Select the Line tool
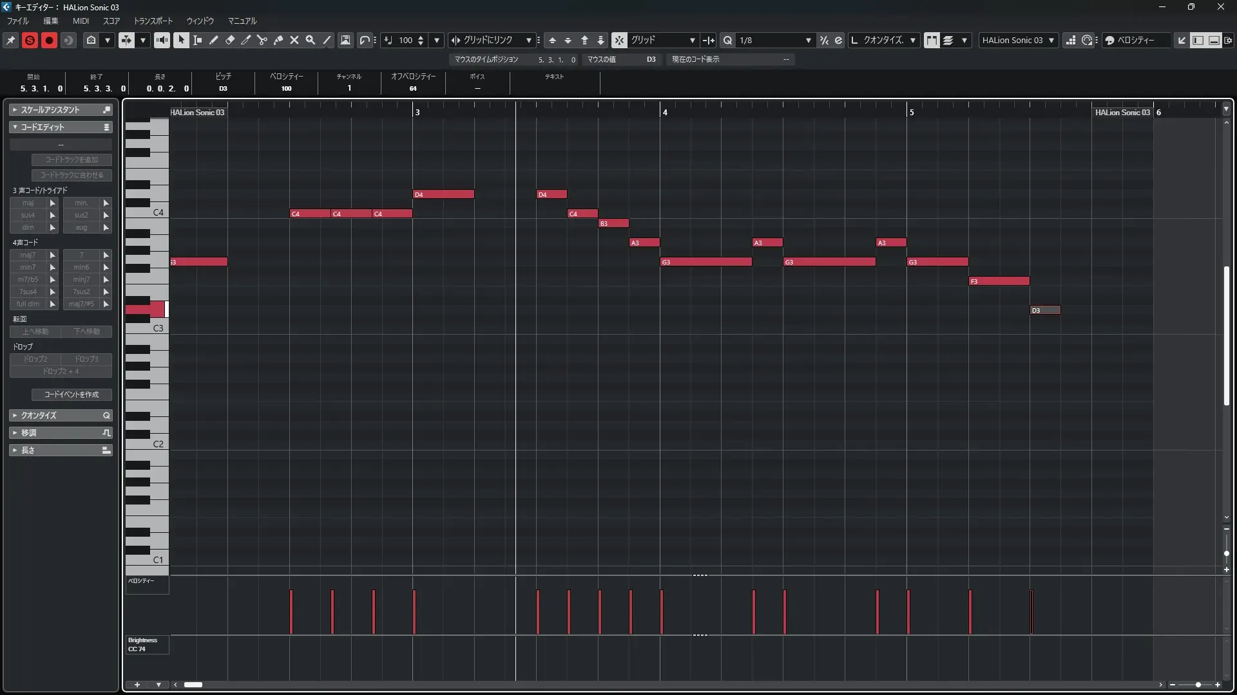Viewport: 1237px width, 695px height. [x=327, y=40]
